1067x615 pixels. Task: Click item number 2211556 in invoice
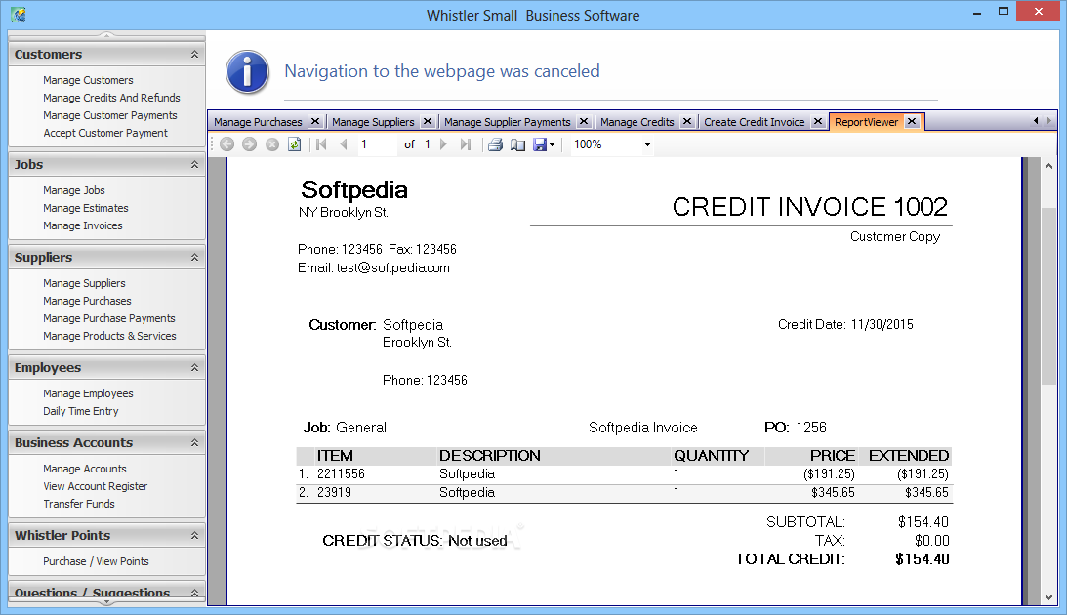click(341, 474)
